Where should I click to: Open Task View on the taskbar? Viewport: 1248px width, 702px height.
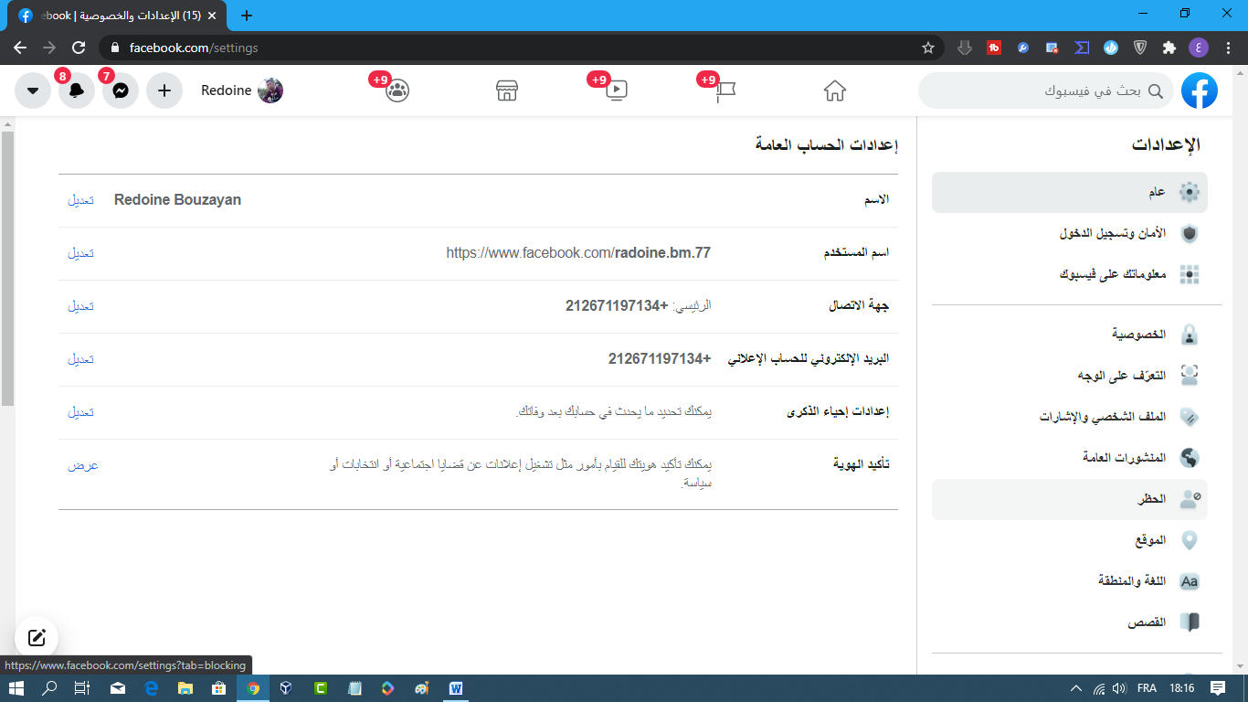[82, 688]
